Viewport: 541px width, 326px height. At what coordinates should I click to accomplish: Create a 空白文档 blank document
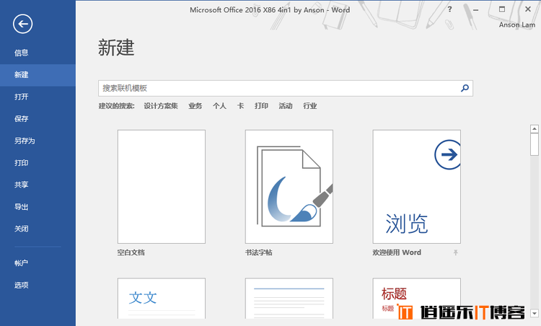coord(162,187)
